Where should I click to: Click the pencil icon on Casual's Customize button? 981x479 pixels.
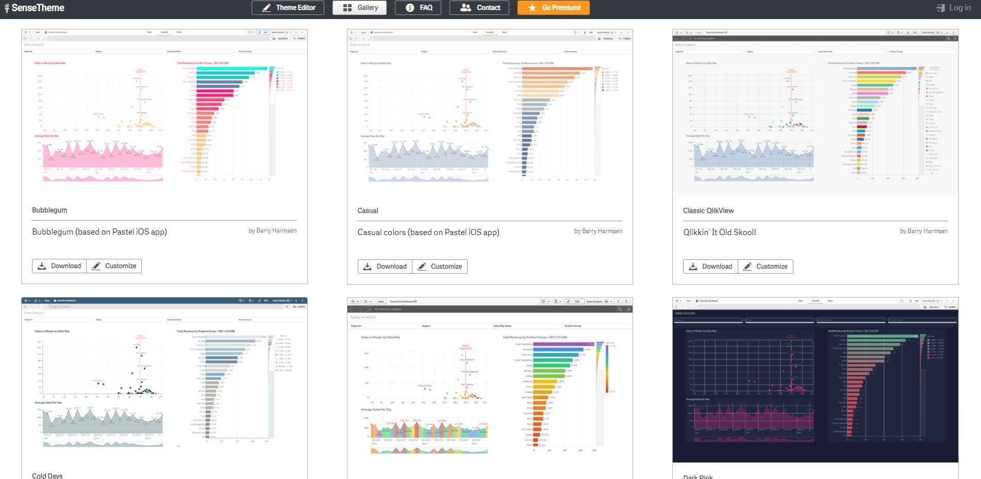423,266
